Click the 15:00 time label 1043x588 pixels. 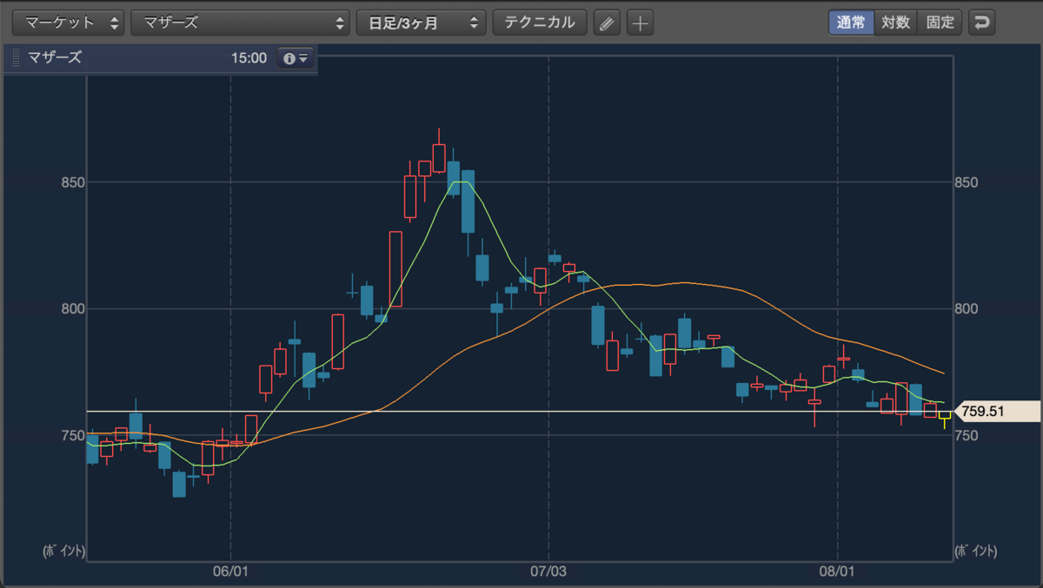[x=249, y=58]
